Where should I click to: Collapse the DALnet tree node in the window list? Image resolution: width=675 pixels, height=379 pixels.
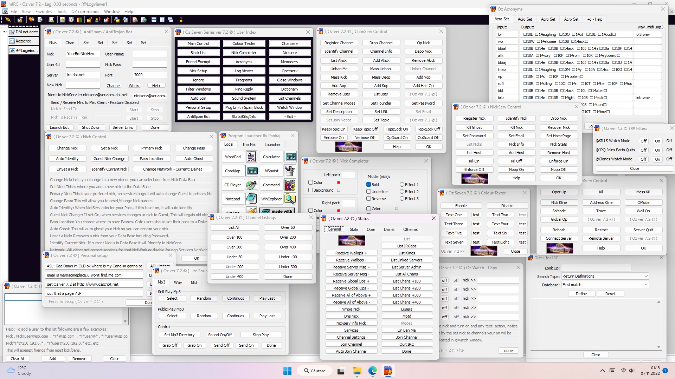click(x=4, y=32)
